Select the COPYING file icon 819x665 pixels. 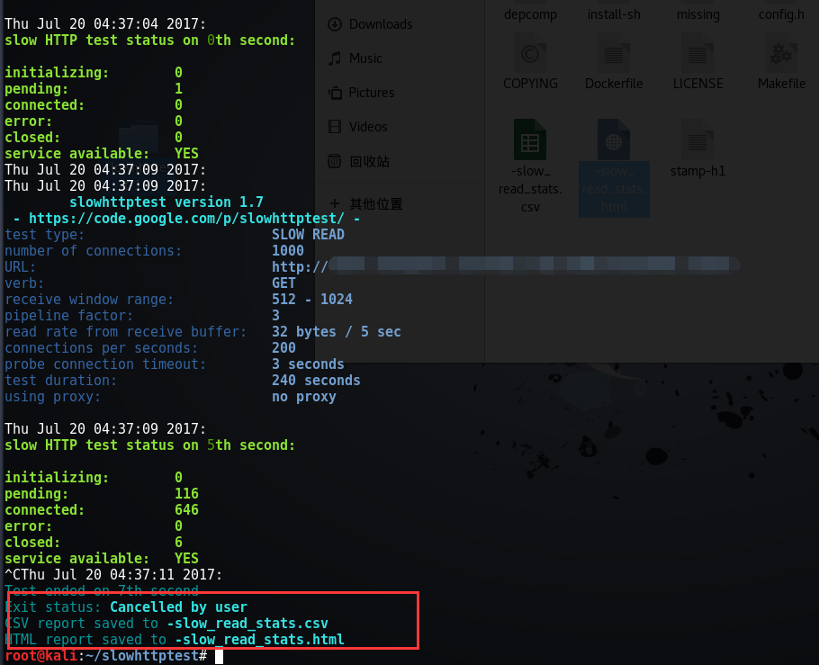point(530,53)
